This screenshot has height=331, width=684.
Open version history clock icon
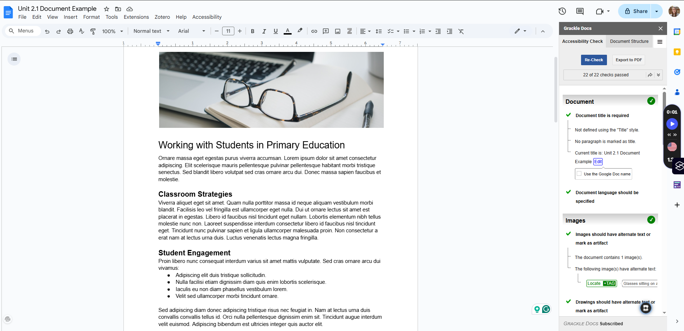point(562,11)
